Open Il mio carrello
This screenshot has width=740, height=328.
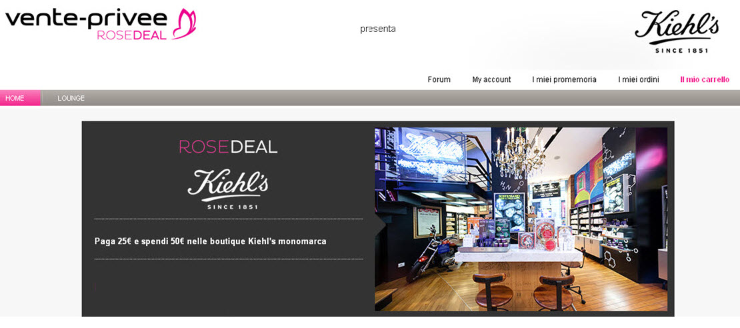(705, 80)
